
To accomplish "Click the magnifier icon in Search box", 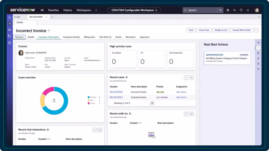I will click(x=185, y=10).
